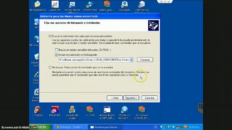
Task: Click the wizard title bar 'Asistente para hardware nuevo encontrado'
Action: [x=99, y=16]
